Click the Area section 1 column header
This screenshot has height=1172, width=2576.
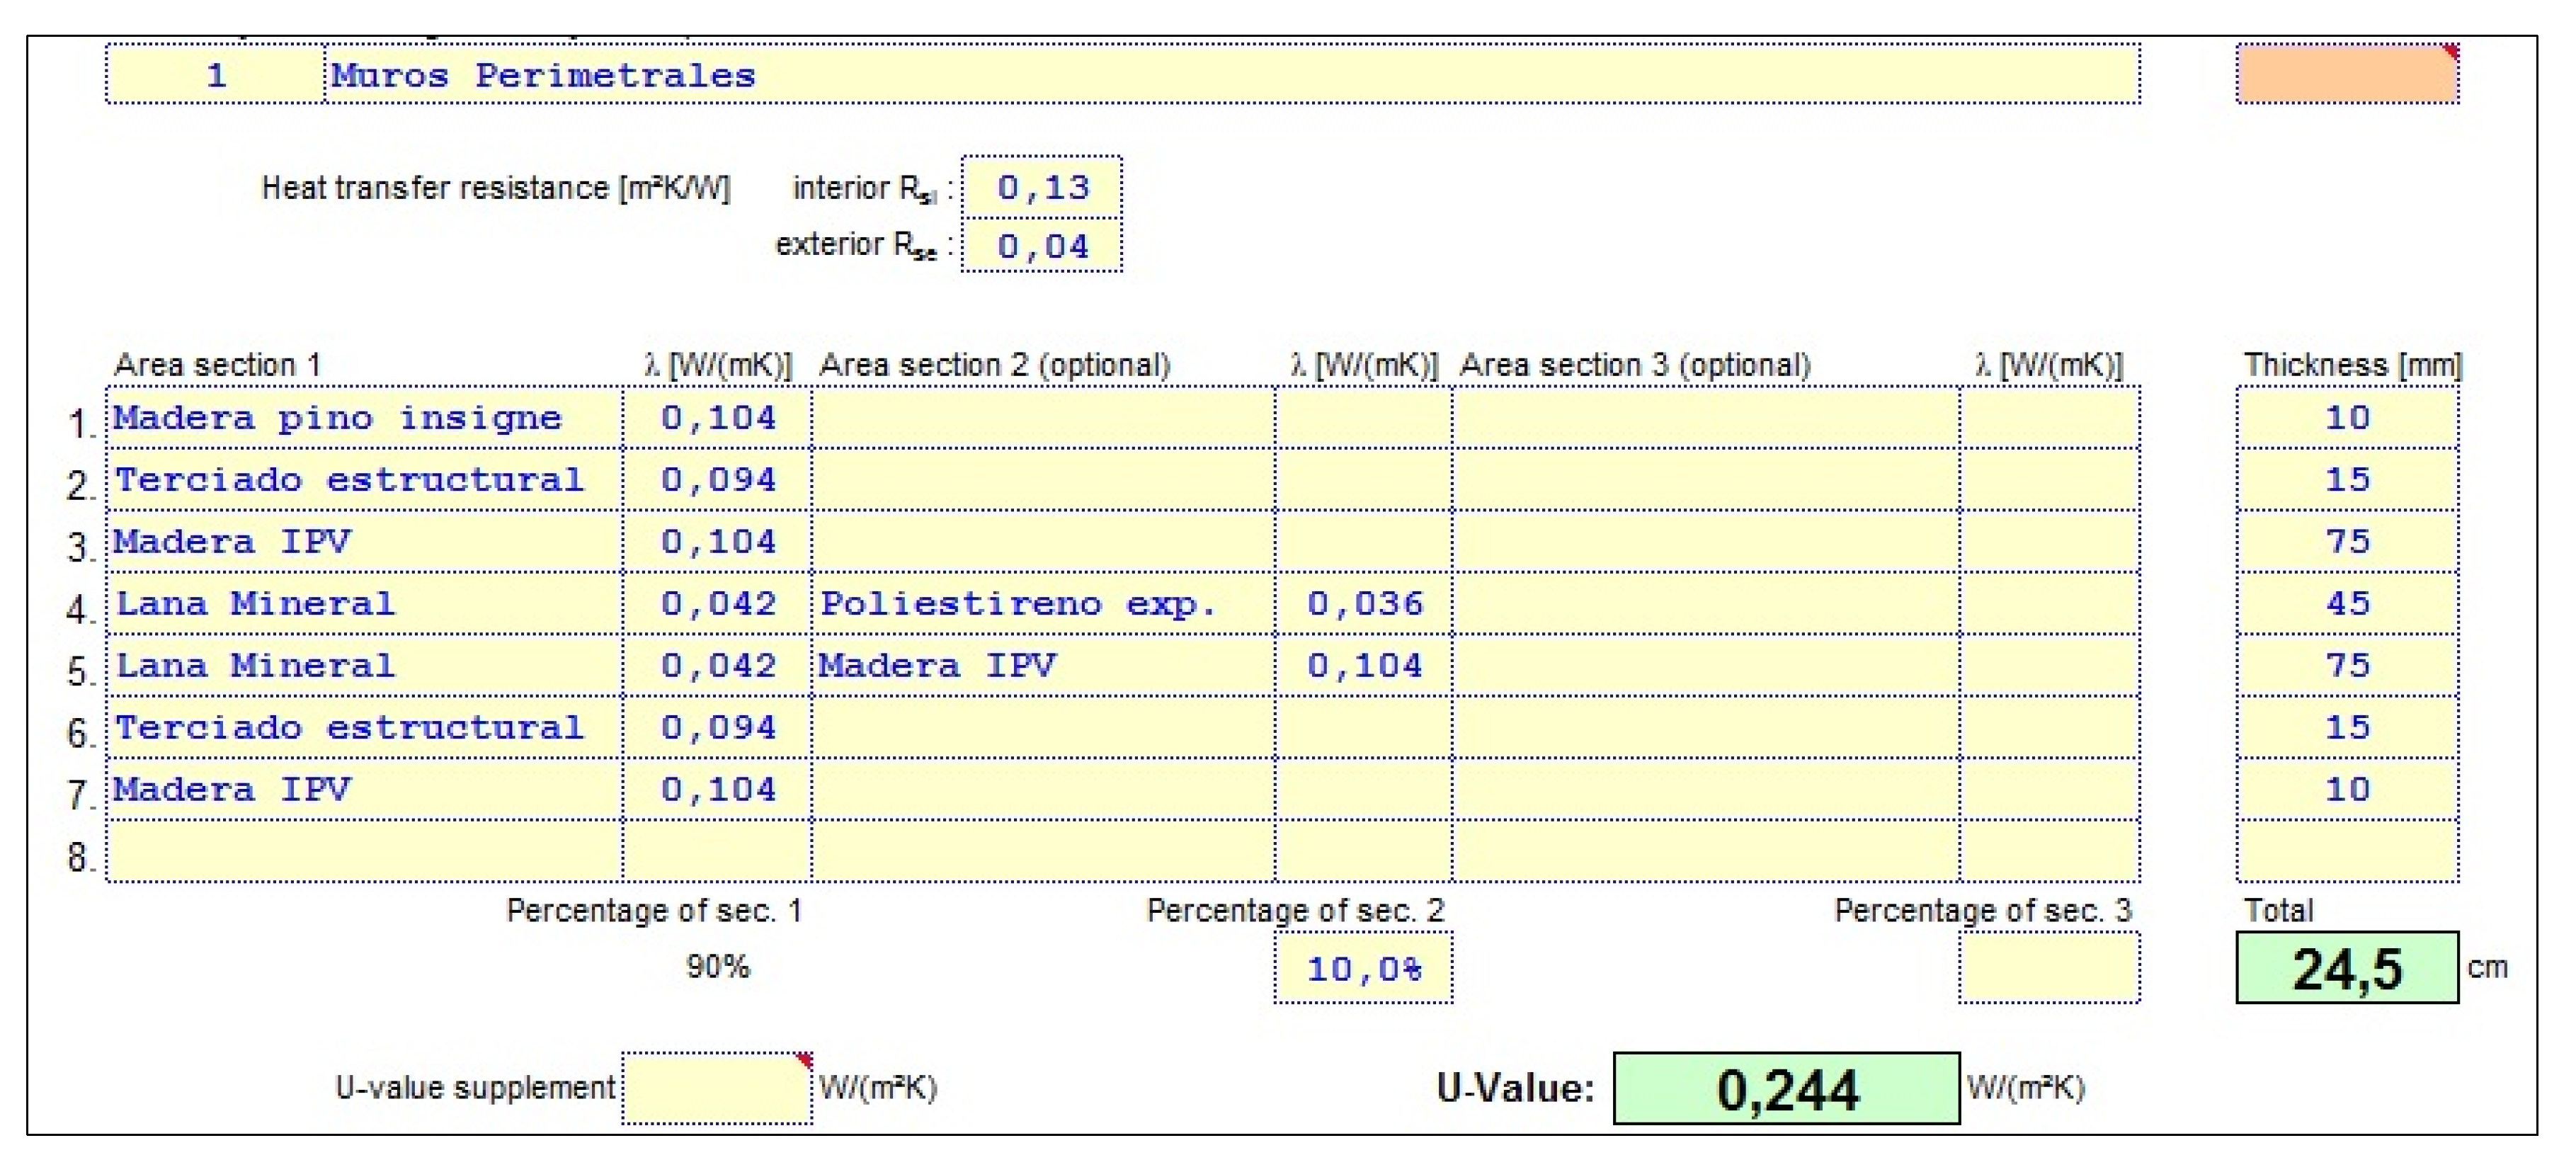(217, 365)
